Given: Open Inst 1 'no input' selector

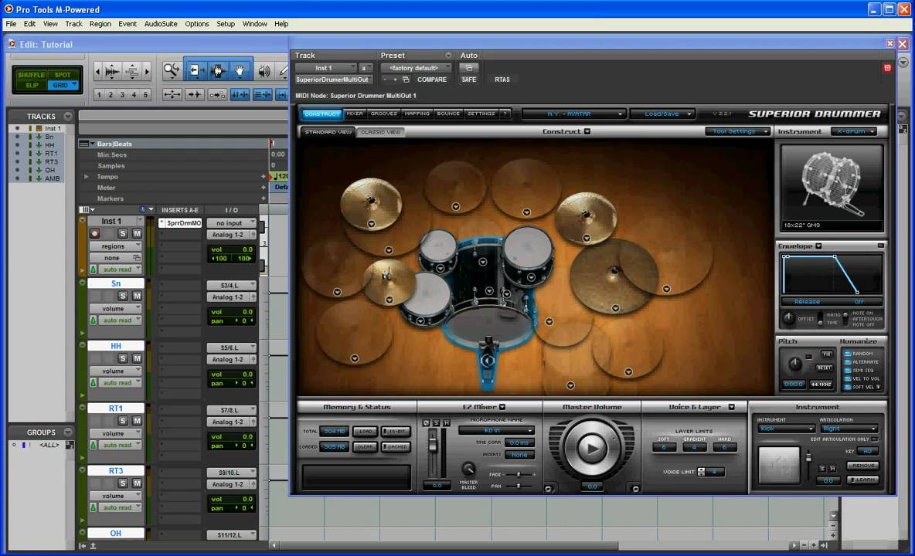Looking at the screenshot, I should [x=231, y=223].
